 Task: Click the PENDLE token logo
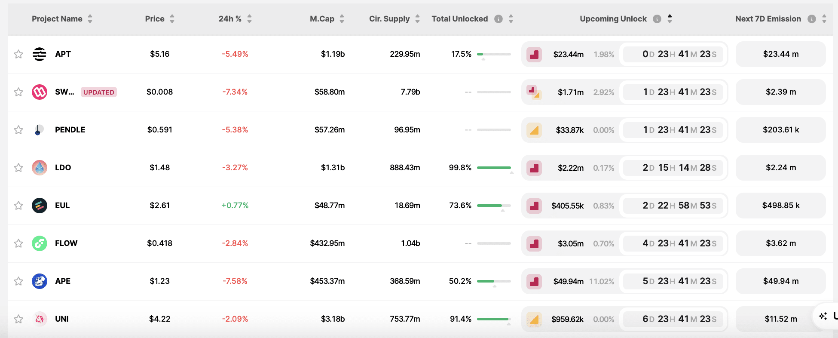40,130
